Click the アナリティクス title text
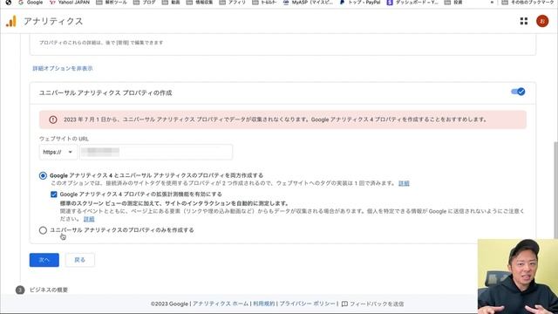Image resolution: width=558 pixels, height=314 pixels. tap(53, 21)
